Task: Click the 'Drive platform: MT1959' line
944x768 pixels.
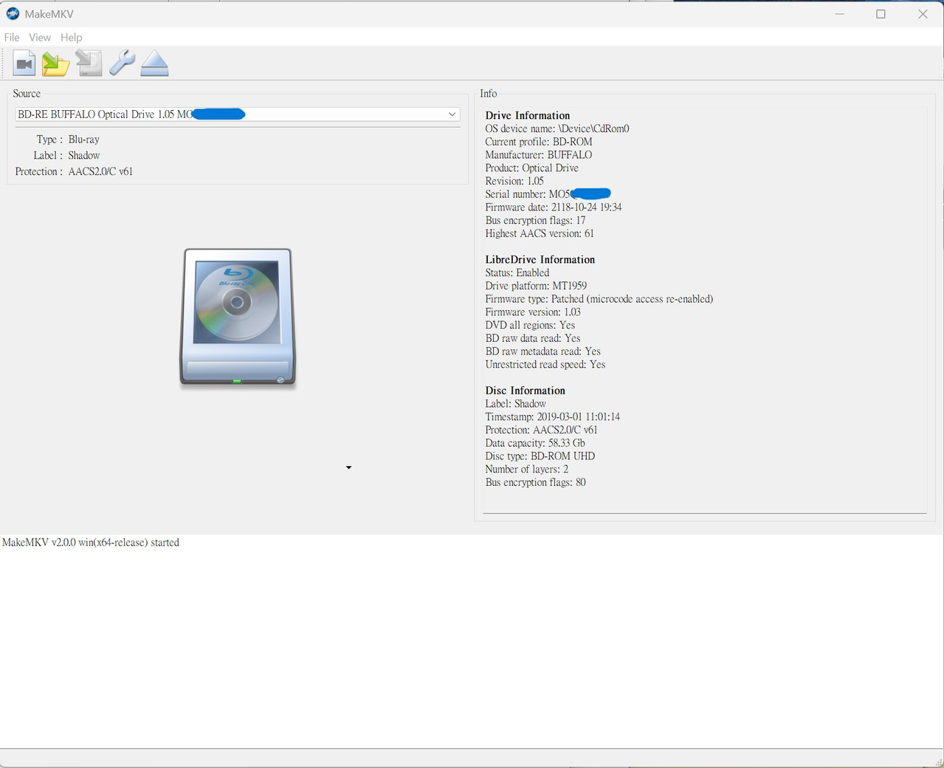Action: tap(536, 286)
